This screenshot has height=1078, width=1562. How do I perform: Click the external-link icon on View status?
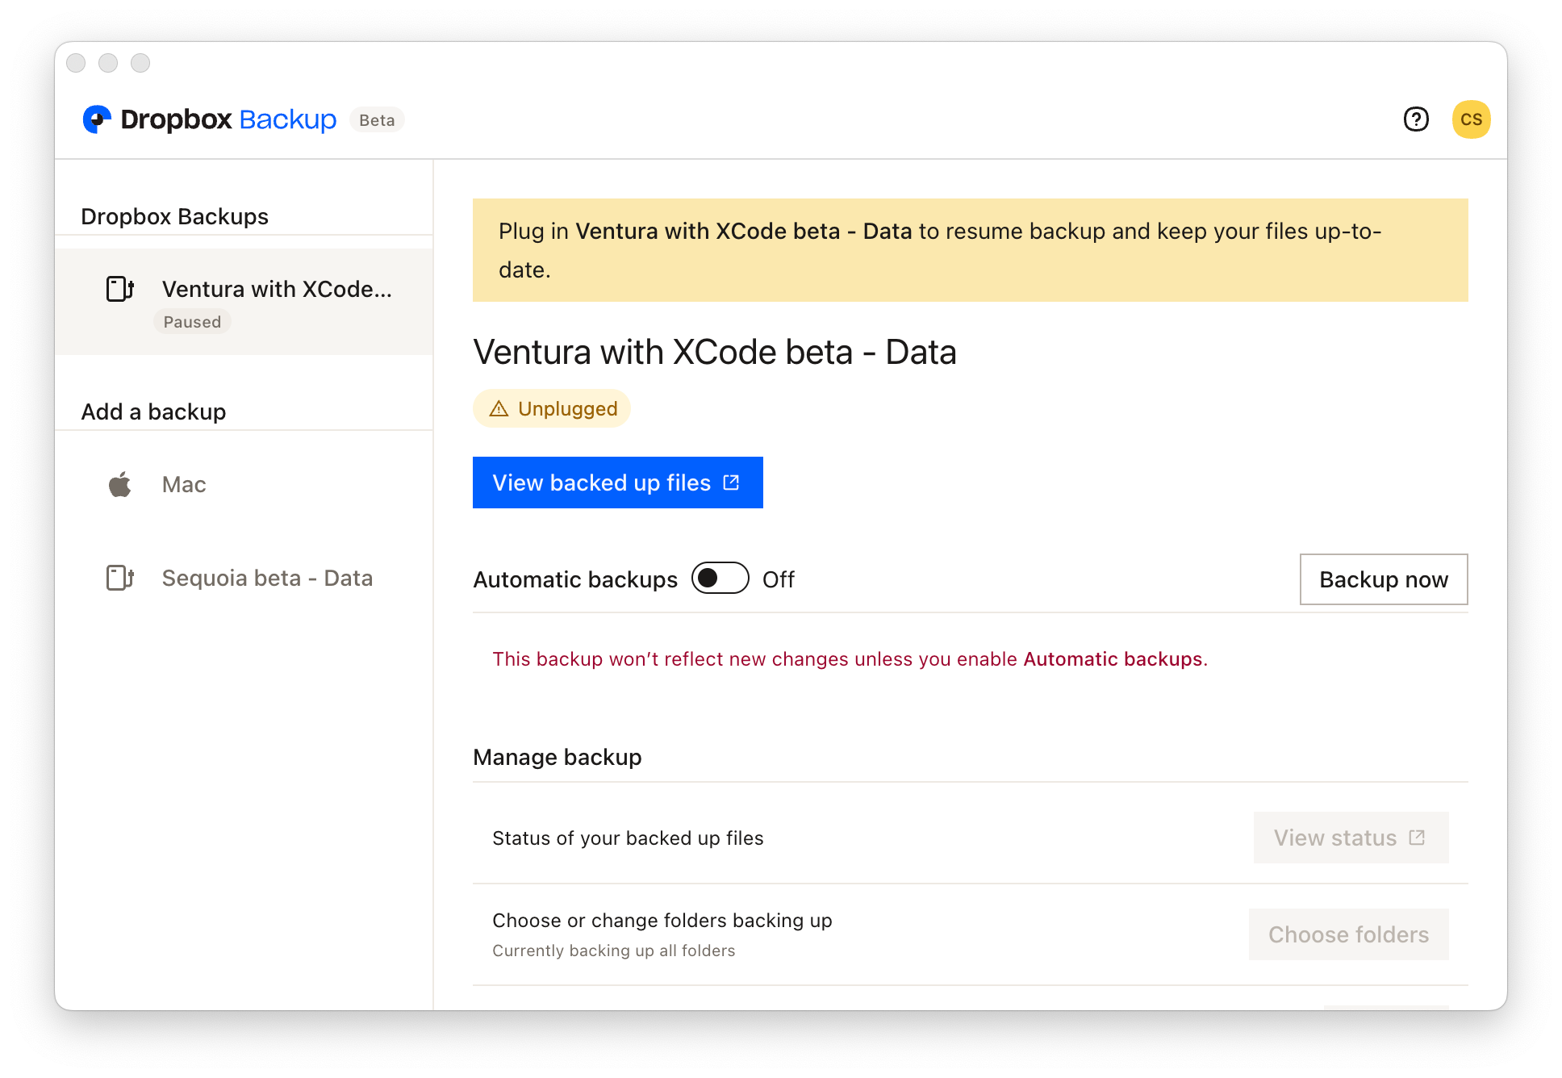1417,838
